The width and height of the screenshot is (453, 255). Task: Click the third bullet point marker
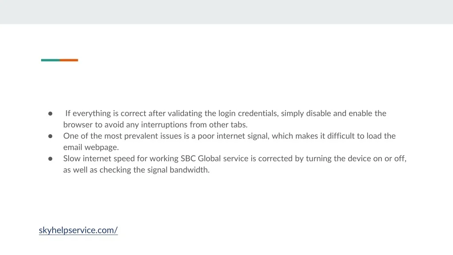[x=50, y=158]
